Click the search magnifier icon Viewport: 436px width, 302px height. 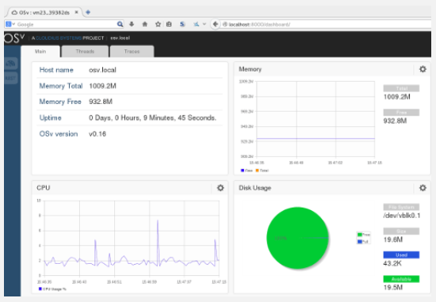pos(120,25)
